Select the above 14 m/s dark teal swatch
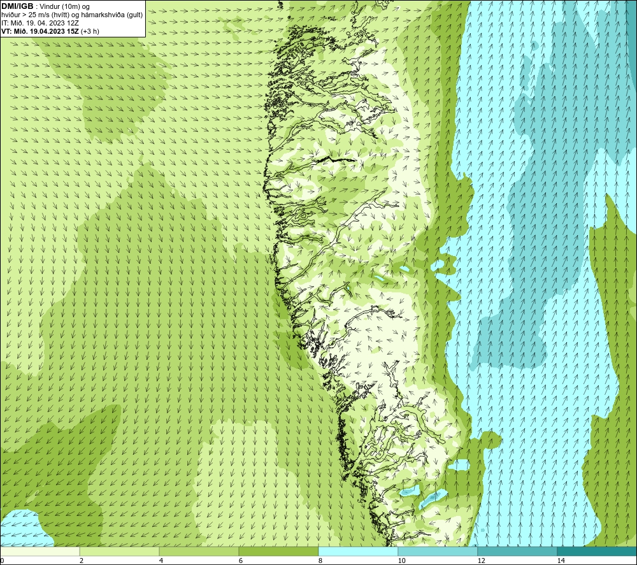Image resolution: width=637 pixels, height=565 pixels. click(598, 551)
